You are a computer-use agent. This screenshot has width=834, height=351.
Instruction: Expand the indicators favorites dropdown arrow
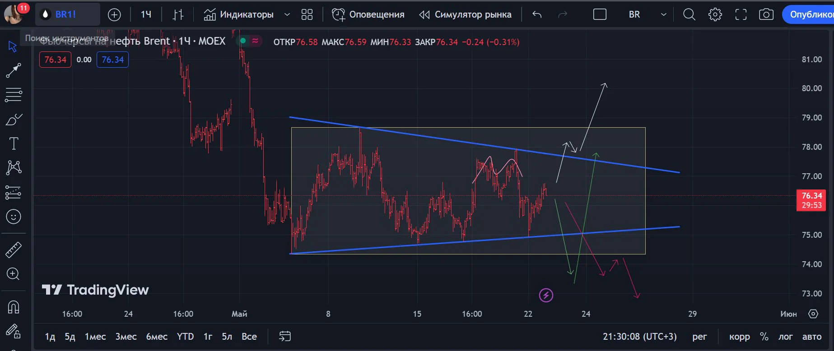click(x=287, y=15)
